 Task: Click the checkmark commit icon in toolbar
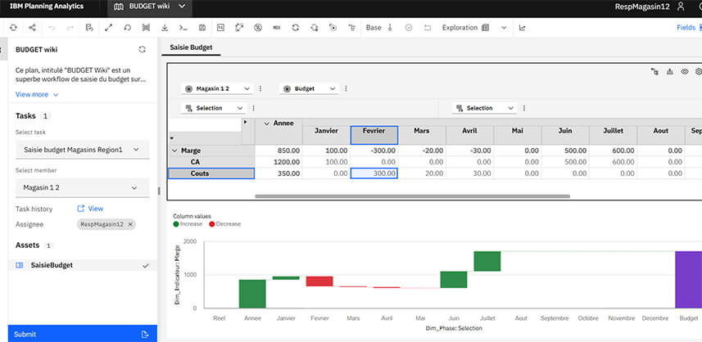tap(408, 28)
